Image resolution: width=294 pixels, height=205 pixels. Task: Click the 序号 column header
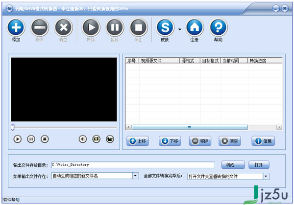[x=132, y=61]
